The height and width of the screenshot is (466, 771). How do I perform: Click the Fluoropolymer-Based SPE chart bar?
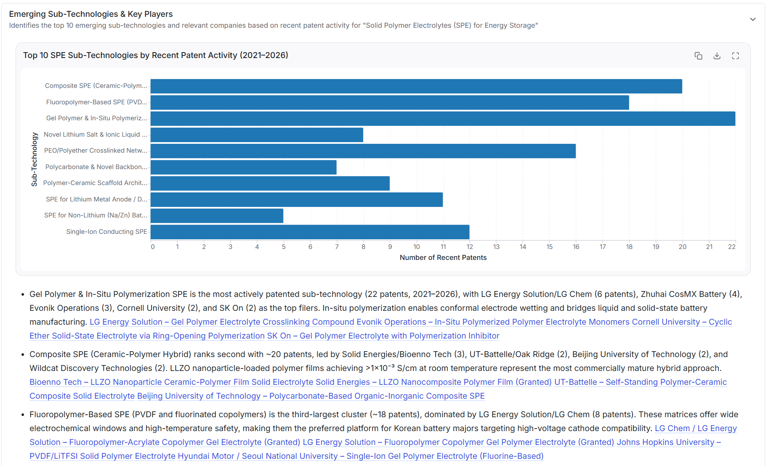click(390, 103)
